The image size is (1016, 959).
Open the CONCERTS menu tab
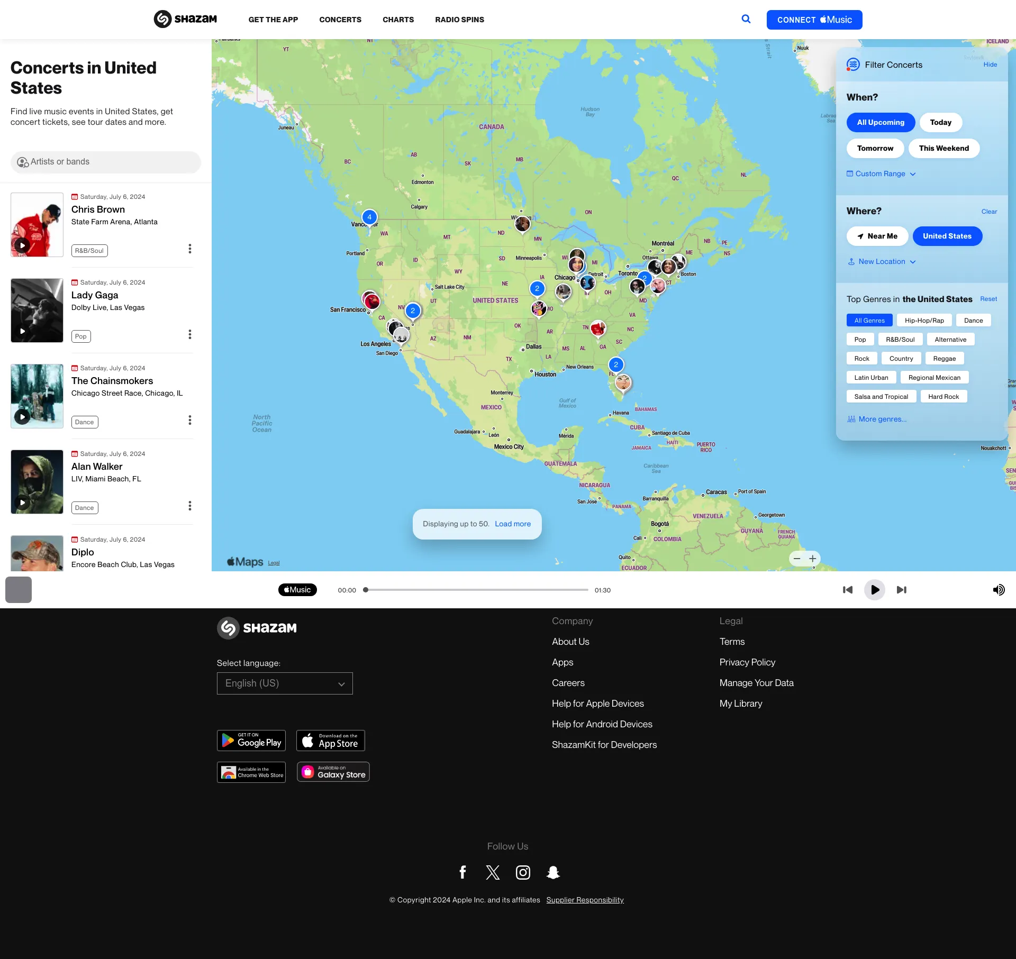pyautogui.click(x=340, y=20)
